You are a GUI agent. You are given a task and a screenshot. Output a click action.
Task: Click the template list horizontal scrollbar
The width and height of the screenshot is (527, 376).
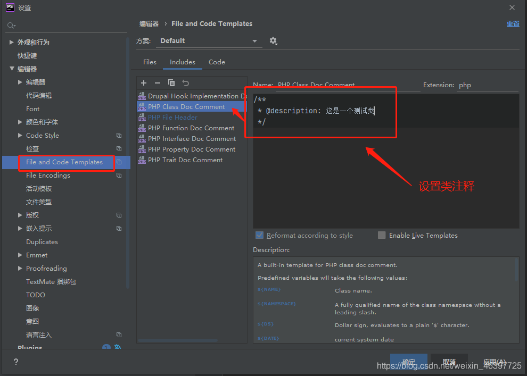click(x=177, y=340)
